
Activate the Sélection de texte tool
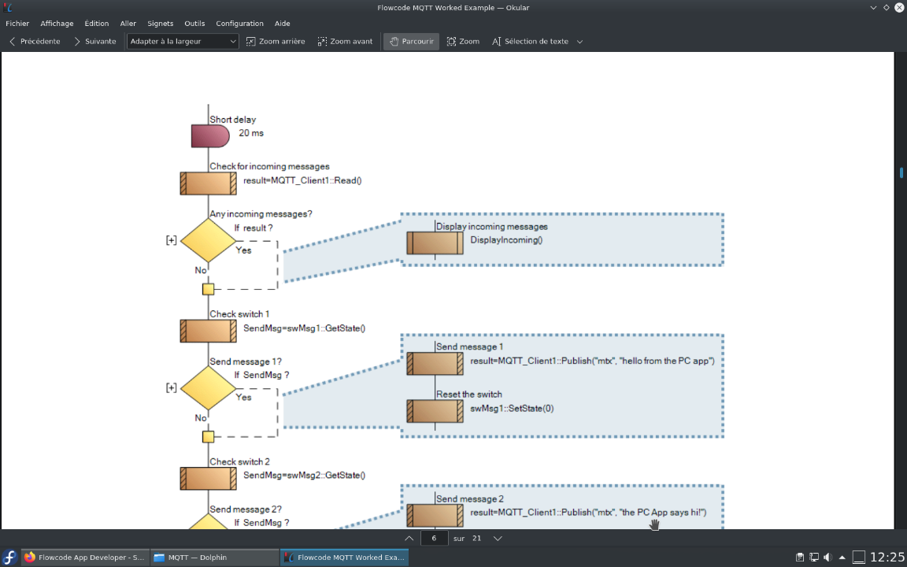530,41
